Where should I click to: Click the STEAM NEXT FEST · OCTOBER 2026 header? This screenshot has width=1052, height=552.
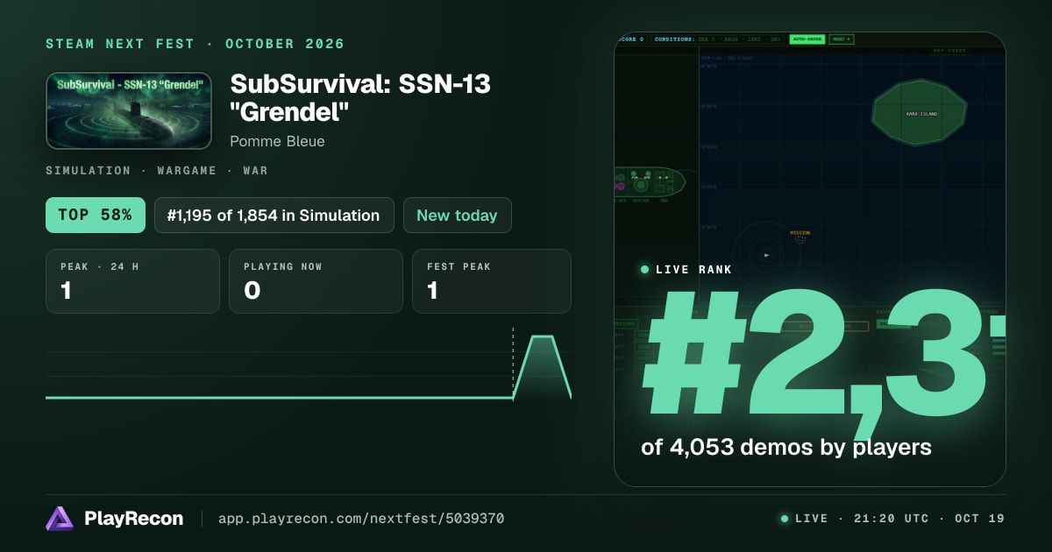pyautogui.click(x=195, y=44)
